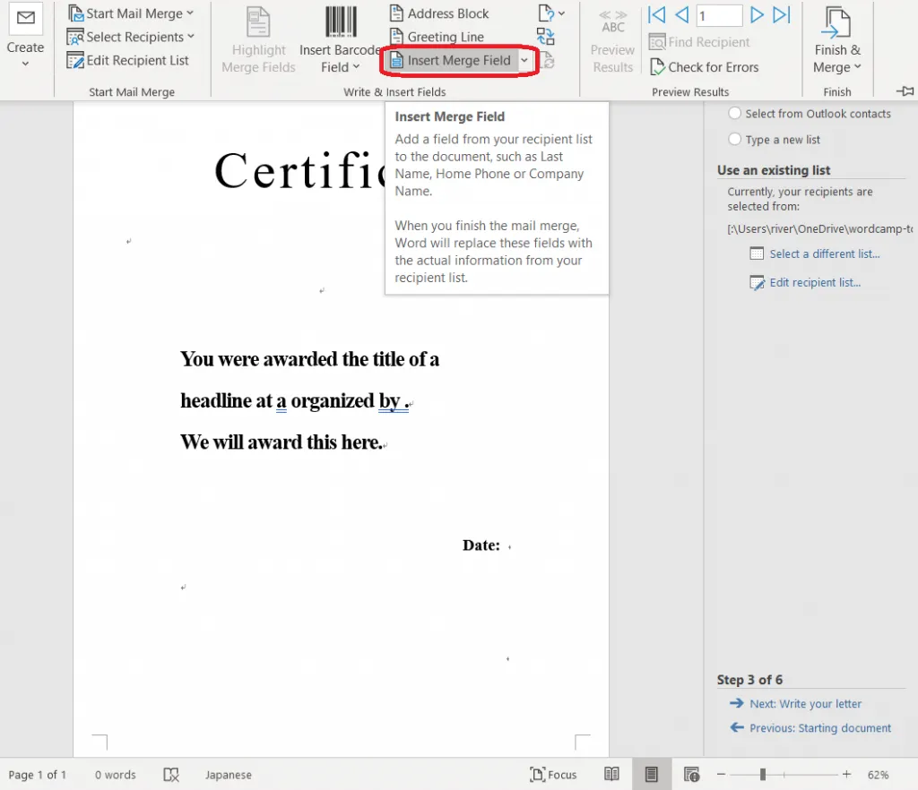
Task: Click the Greeting Line icon
Action: [x=397, y=37]
